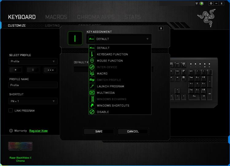
Task: Expand the Key Assignment dropdown
Action: point(119,39)
